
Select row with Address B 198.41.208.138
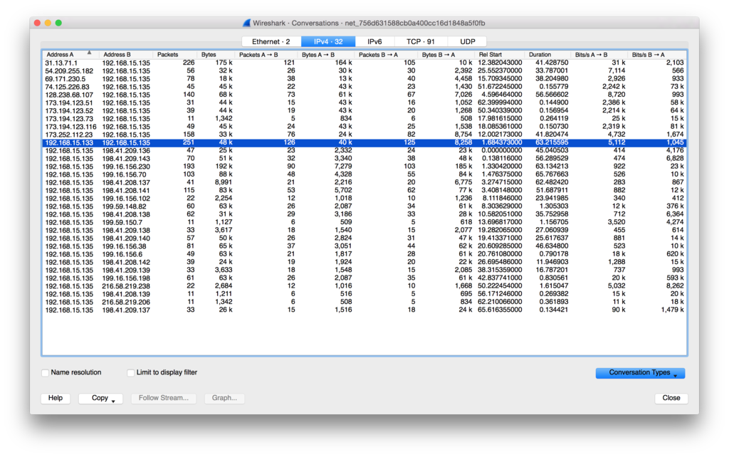point(364,214)
